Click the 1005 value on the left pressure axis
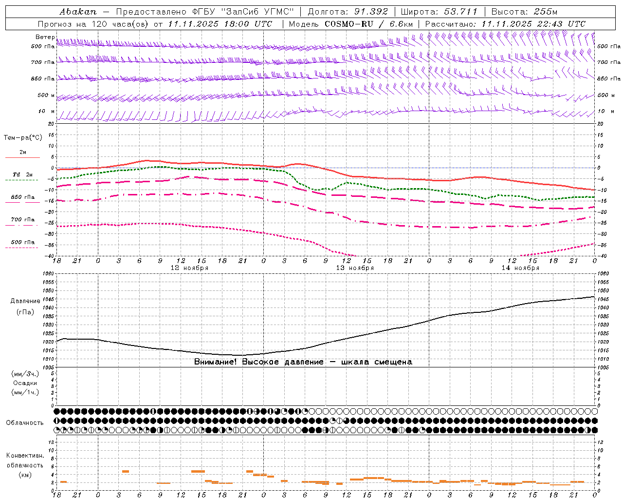This screenshot has width=623, height=499. point(48,367)
